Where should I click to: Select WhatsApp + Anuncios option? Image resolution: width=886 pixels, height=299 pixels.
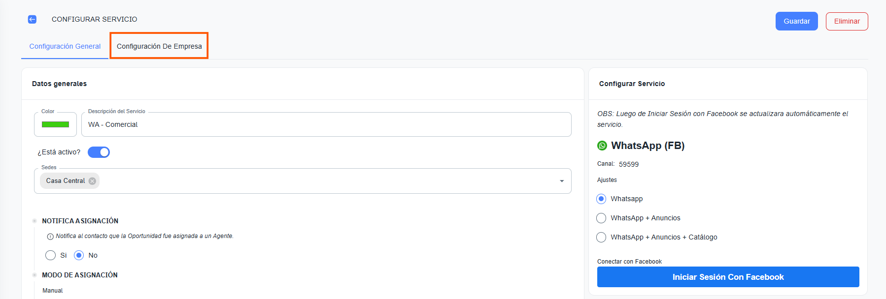601,218
